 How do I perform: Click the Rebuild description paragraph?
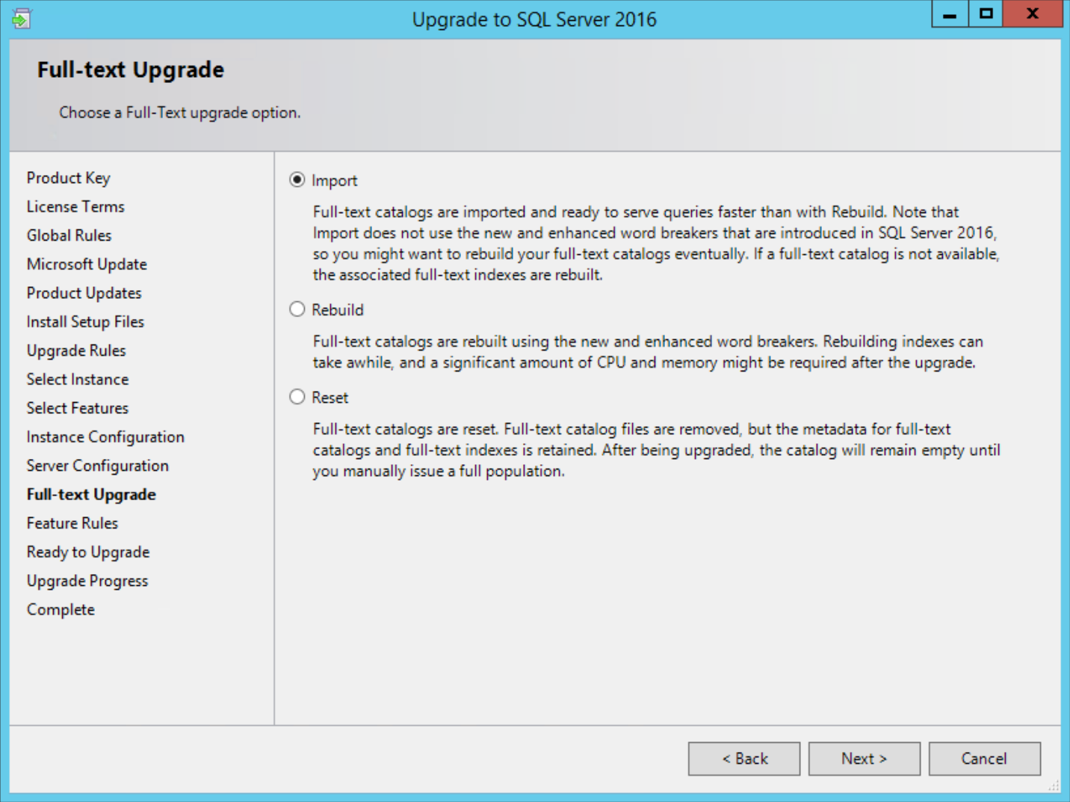point(648,351)
